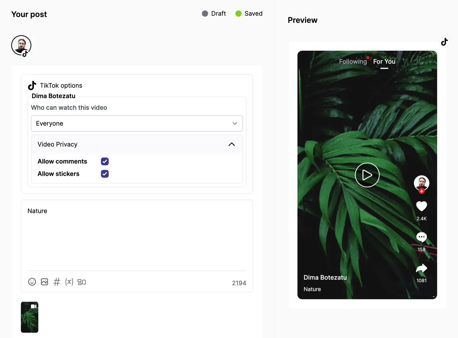Open the attached fern video thumbnail
The image size is (458, 338).
click(x=29, y=317)
